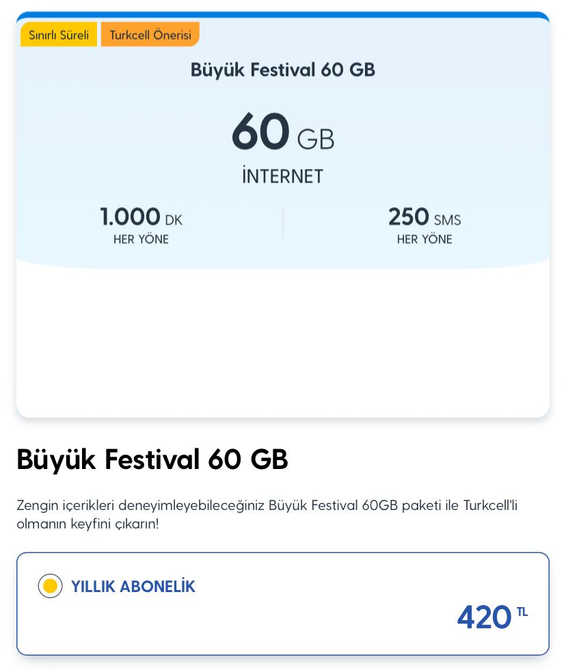Tap the large 60 GB data amount
Screen dimensions: 566x670
click(x=283, y=131)
